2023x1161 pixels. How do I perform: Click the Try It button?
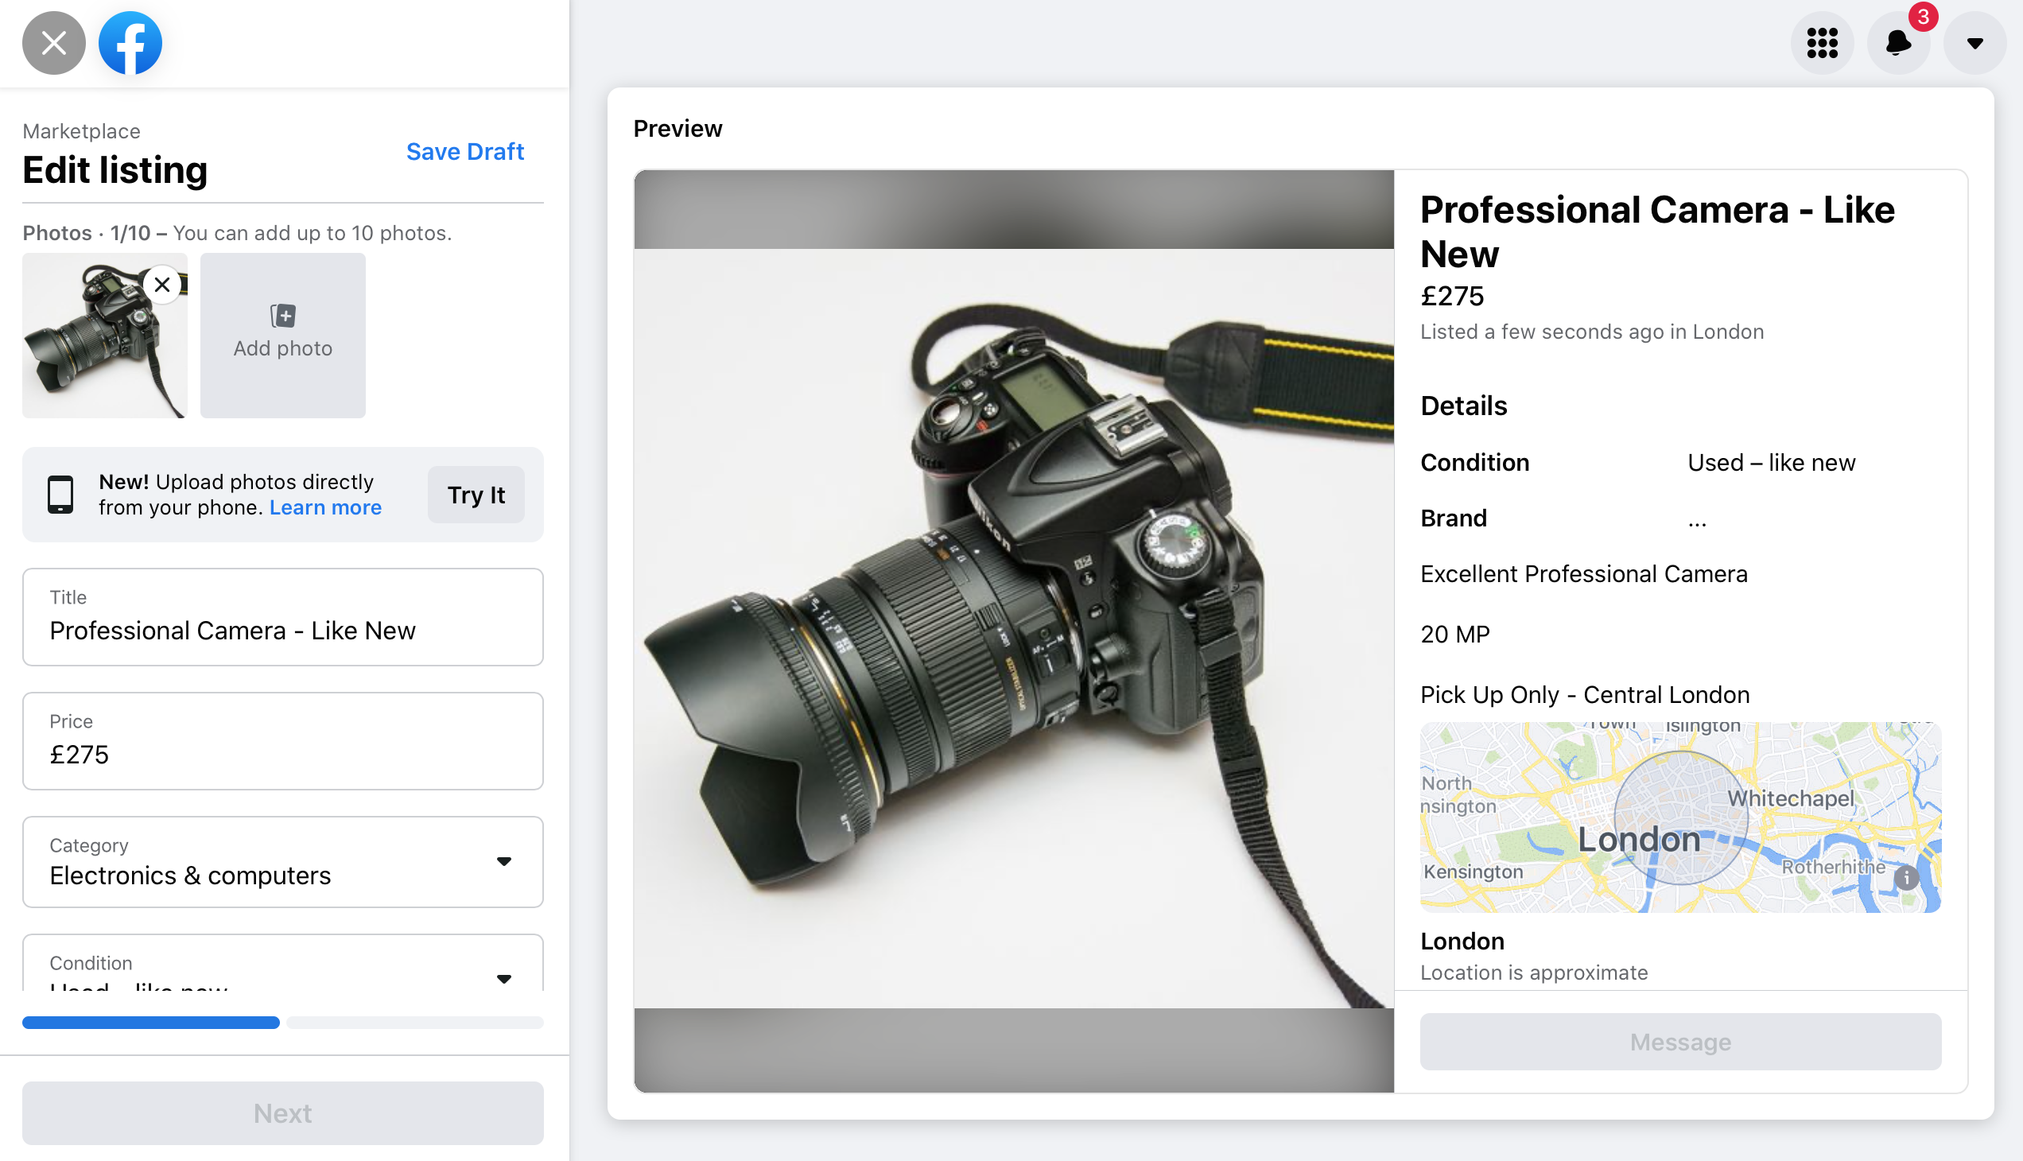pyautogui.click(x=476, y=495)
